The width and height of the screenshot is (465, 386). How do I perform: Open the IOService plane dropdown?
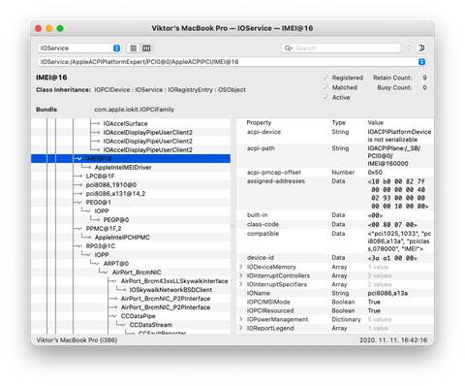(79, 48)
